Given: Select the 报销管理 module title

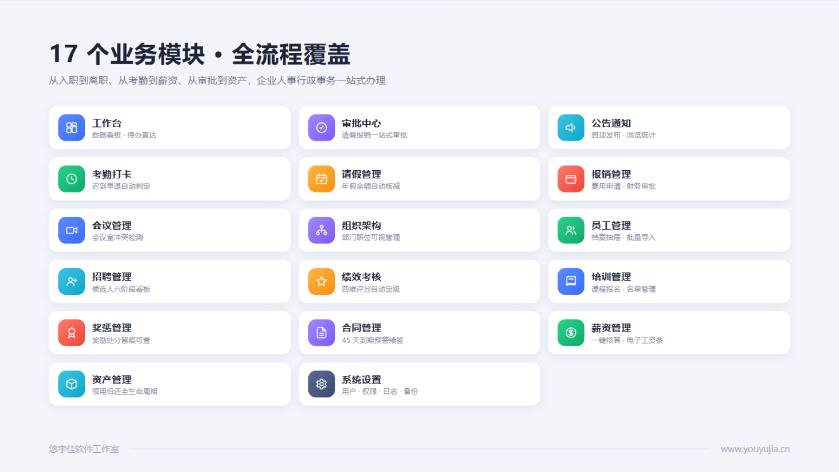Looking at the screenshot, I should point(611,174).
